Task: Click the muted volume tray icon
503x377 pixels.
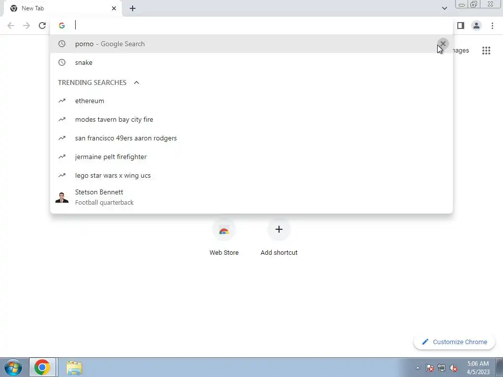Action: 453,368
